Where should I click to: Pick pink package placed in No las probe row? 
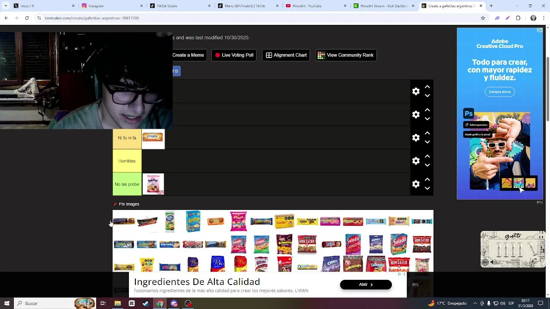(153, 184)
